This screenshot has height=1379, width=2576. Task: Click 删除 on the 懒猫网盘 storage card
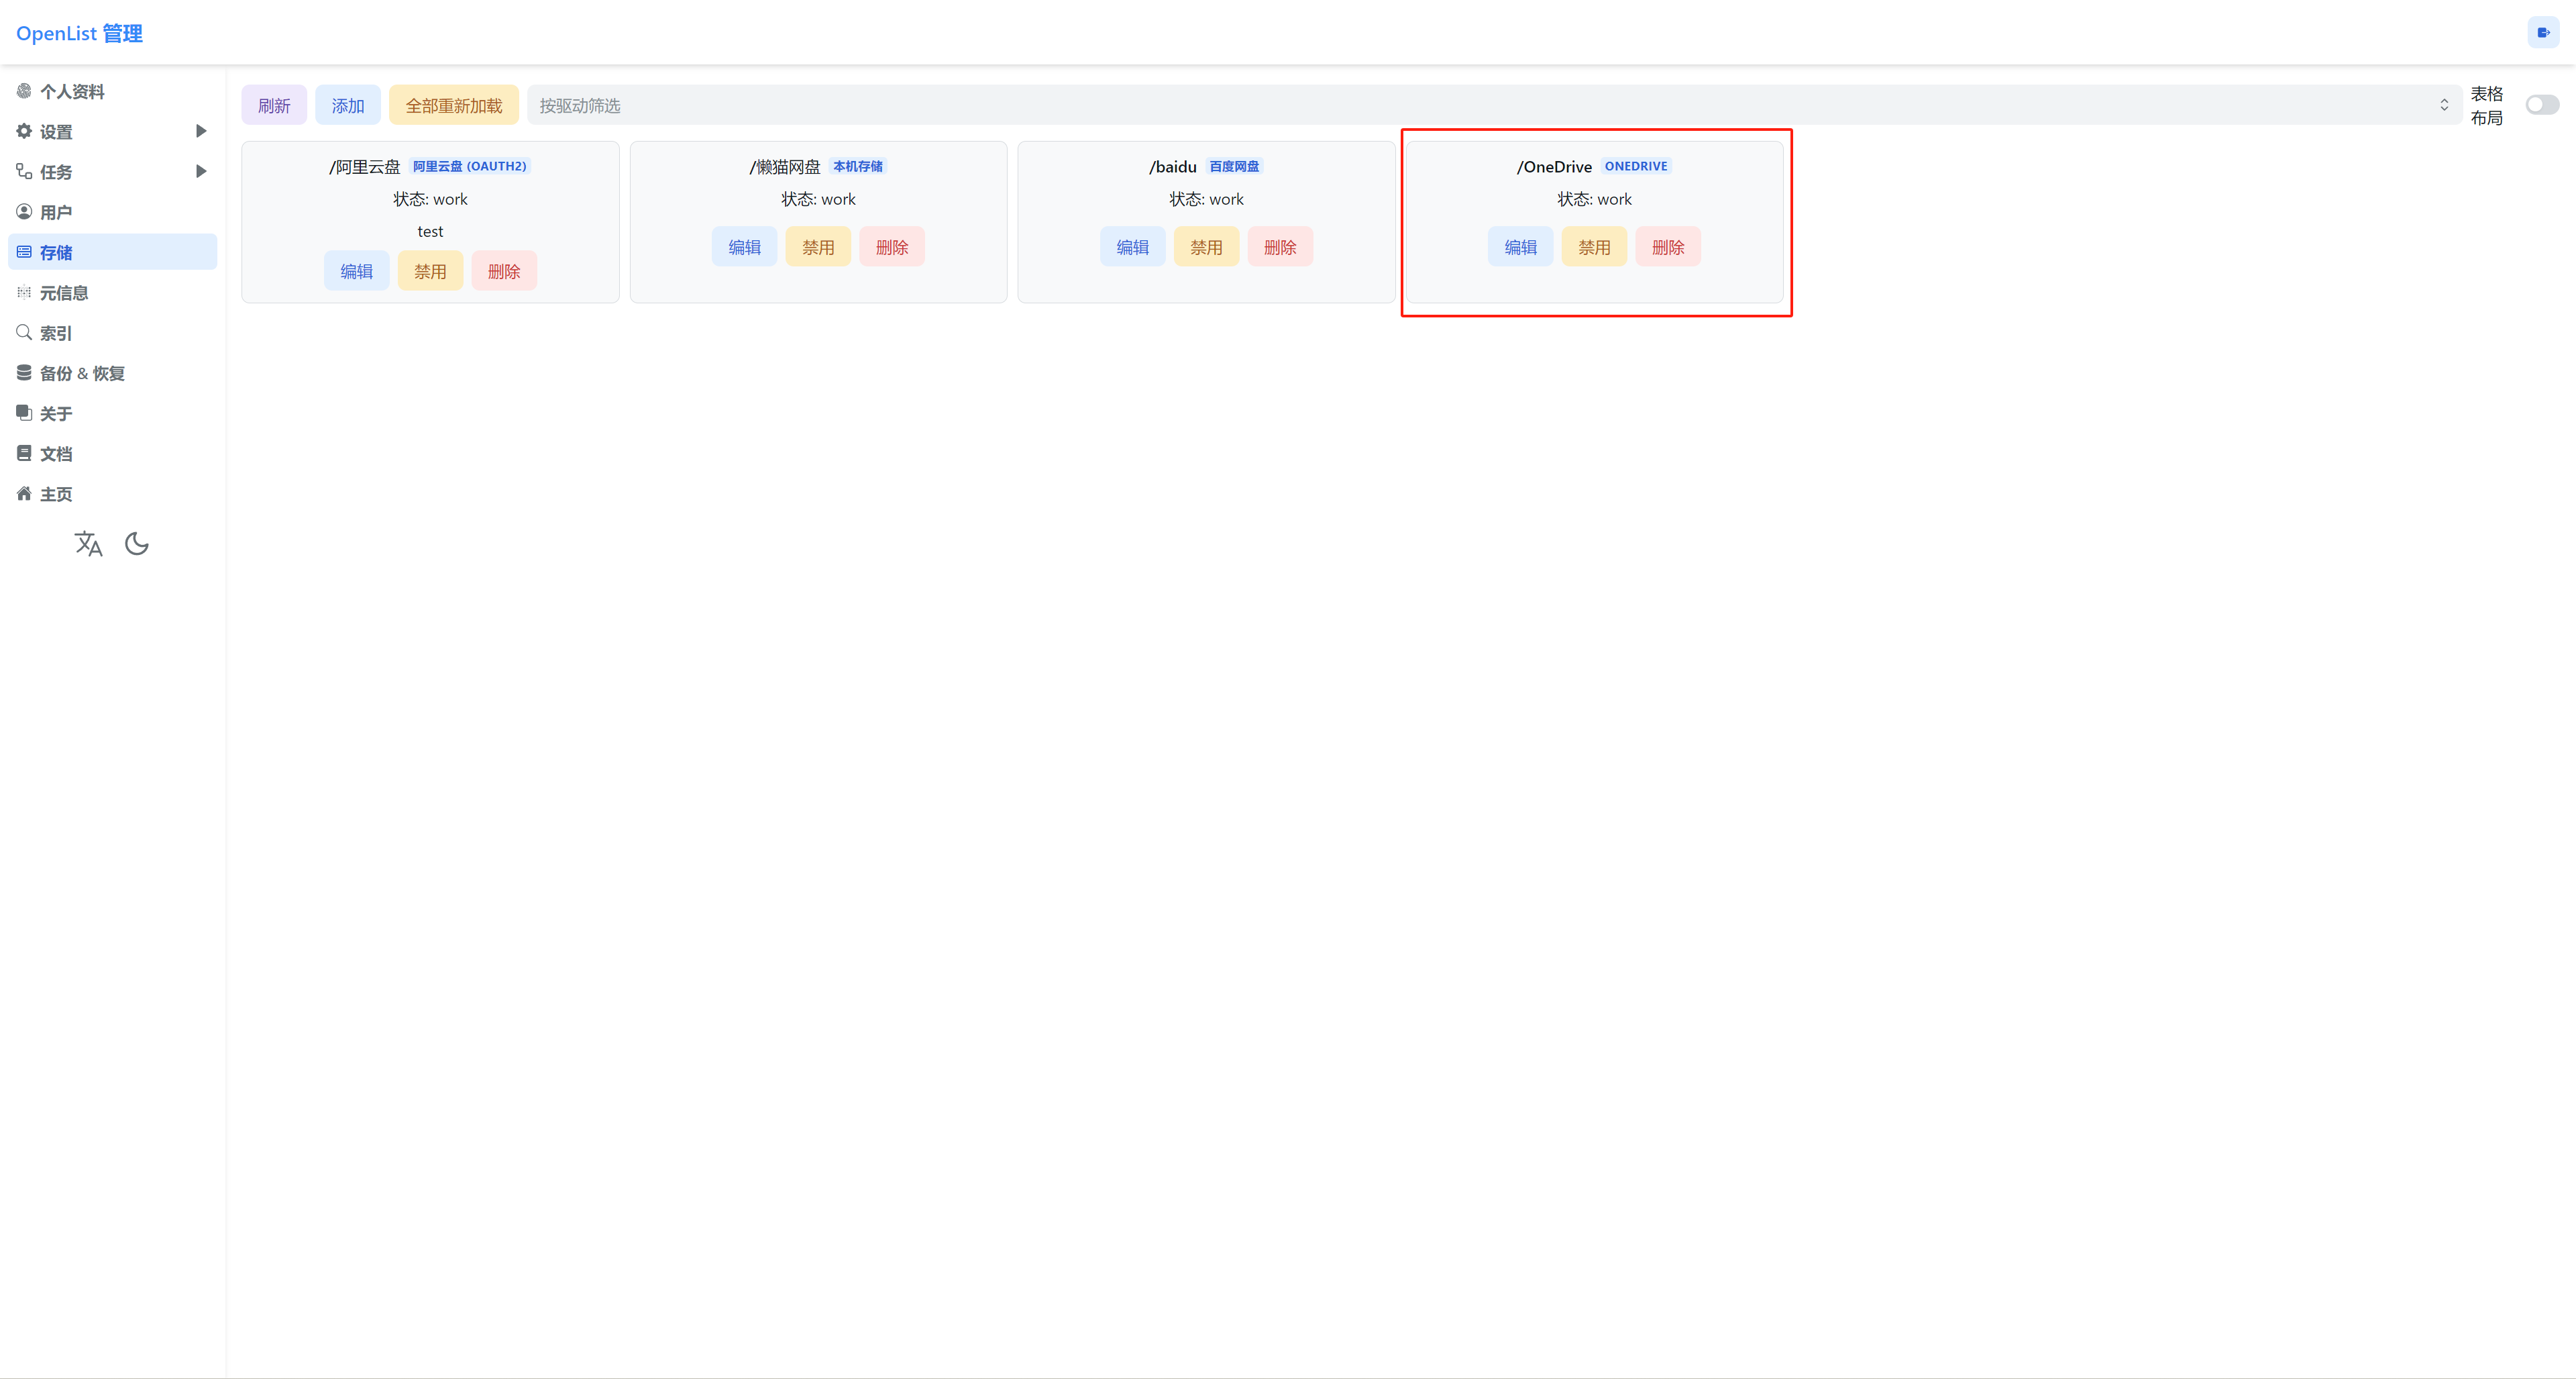892,247
